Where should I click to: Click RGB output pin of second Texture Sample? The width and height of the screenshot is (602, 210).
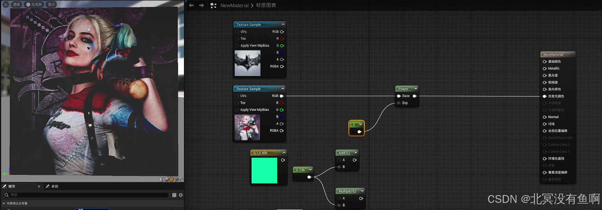pos(281,96)
